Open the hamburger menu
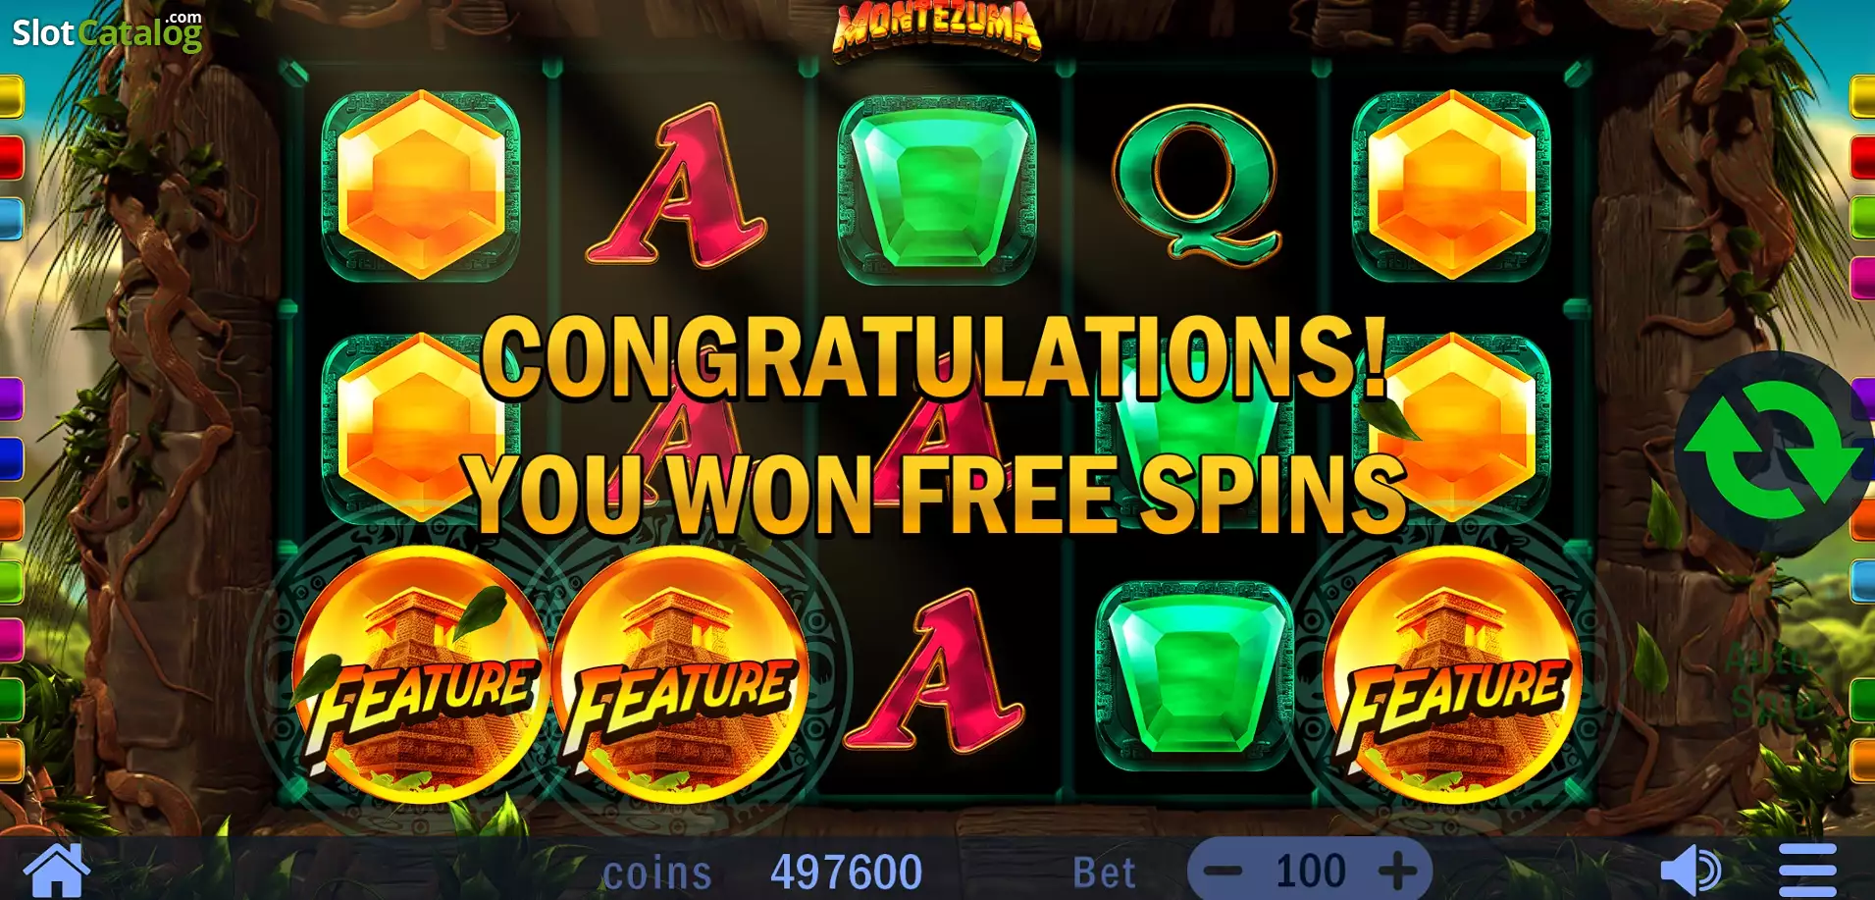 pyautogui.click(x=1807, y=870)
